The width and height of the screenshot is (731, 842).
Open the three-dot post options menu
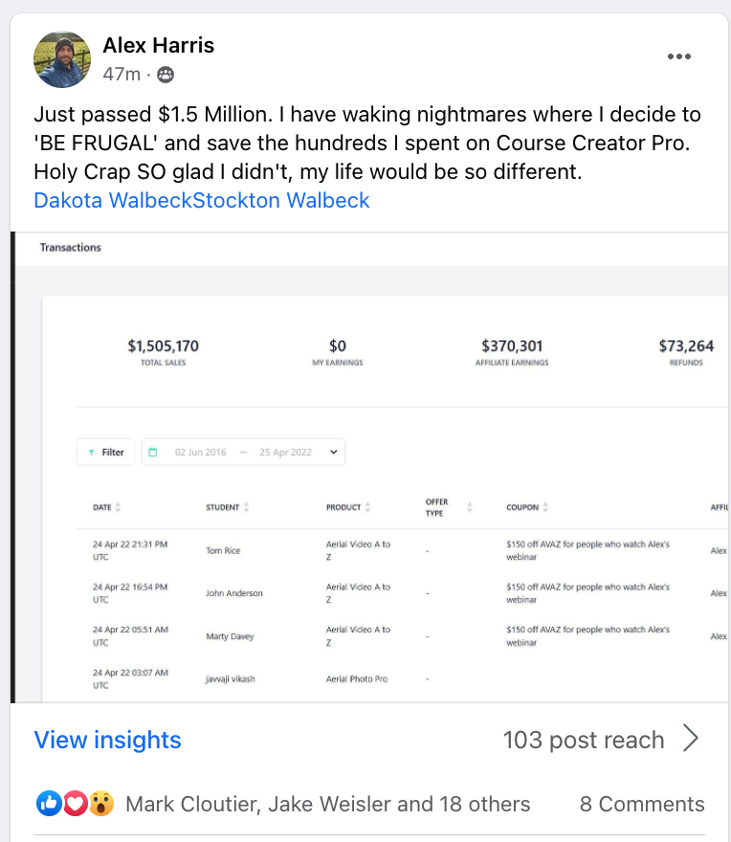[678, 56]
